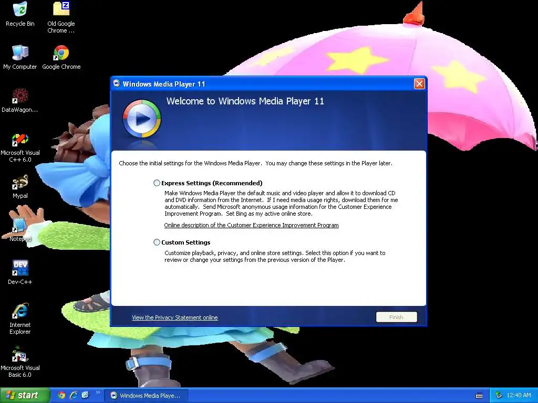
Task: Click the 'Welcome to Windows Media Player 11' heading
Action: click(245, 101)
